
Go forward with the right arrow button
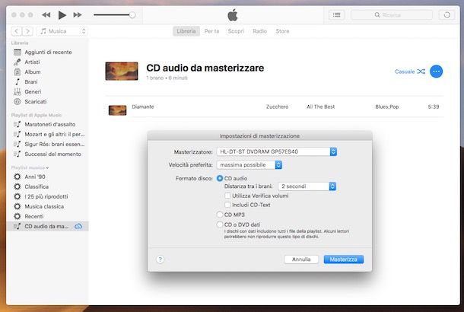[x=27, y=31]
